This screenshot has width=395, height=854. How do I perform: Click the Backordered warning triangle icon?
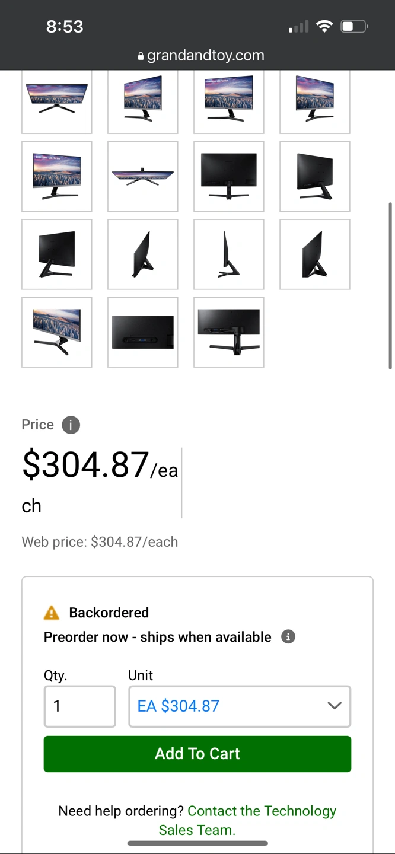pos(52,613)
